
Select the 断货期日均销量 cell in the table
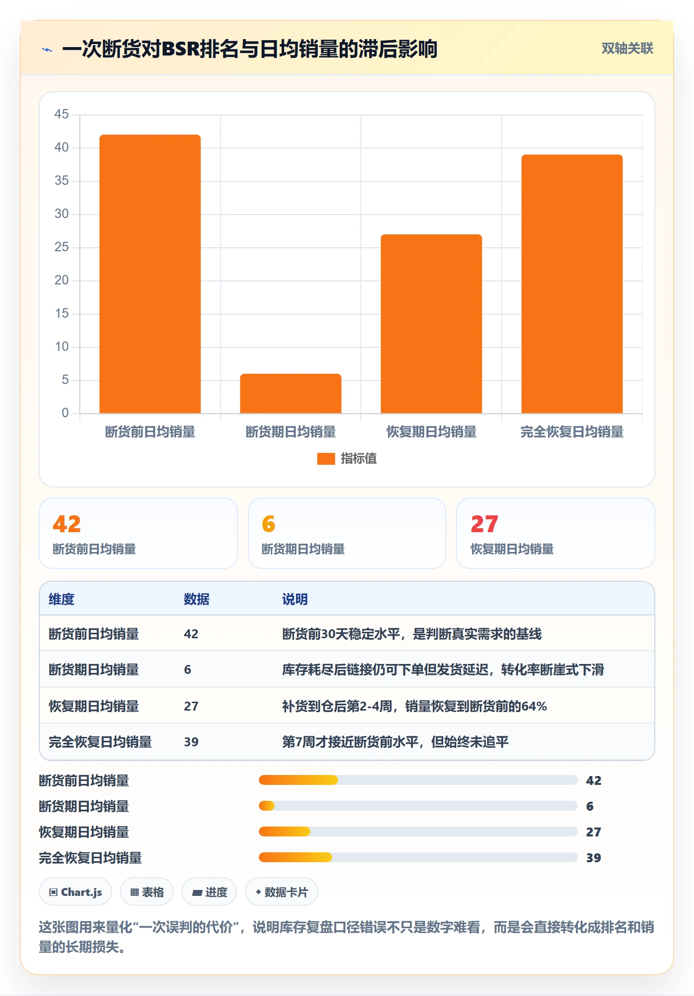(94, 669)
